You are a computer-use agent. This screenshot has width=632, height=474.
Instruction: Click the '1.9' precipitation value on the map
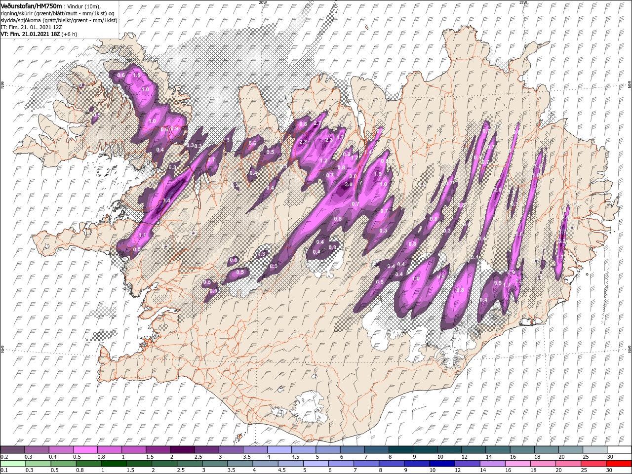[378, 174]
